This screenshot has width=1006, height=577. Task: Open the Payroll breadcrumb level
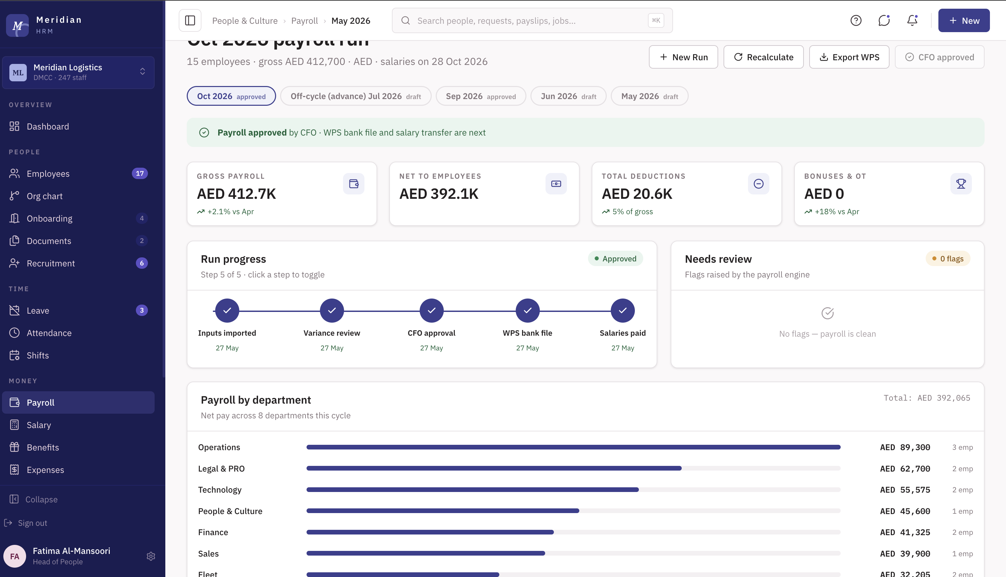click(x=304, y=21)
